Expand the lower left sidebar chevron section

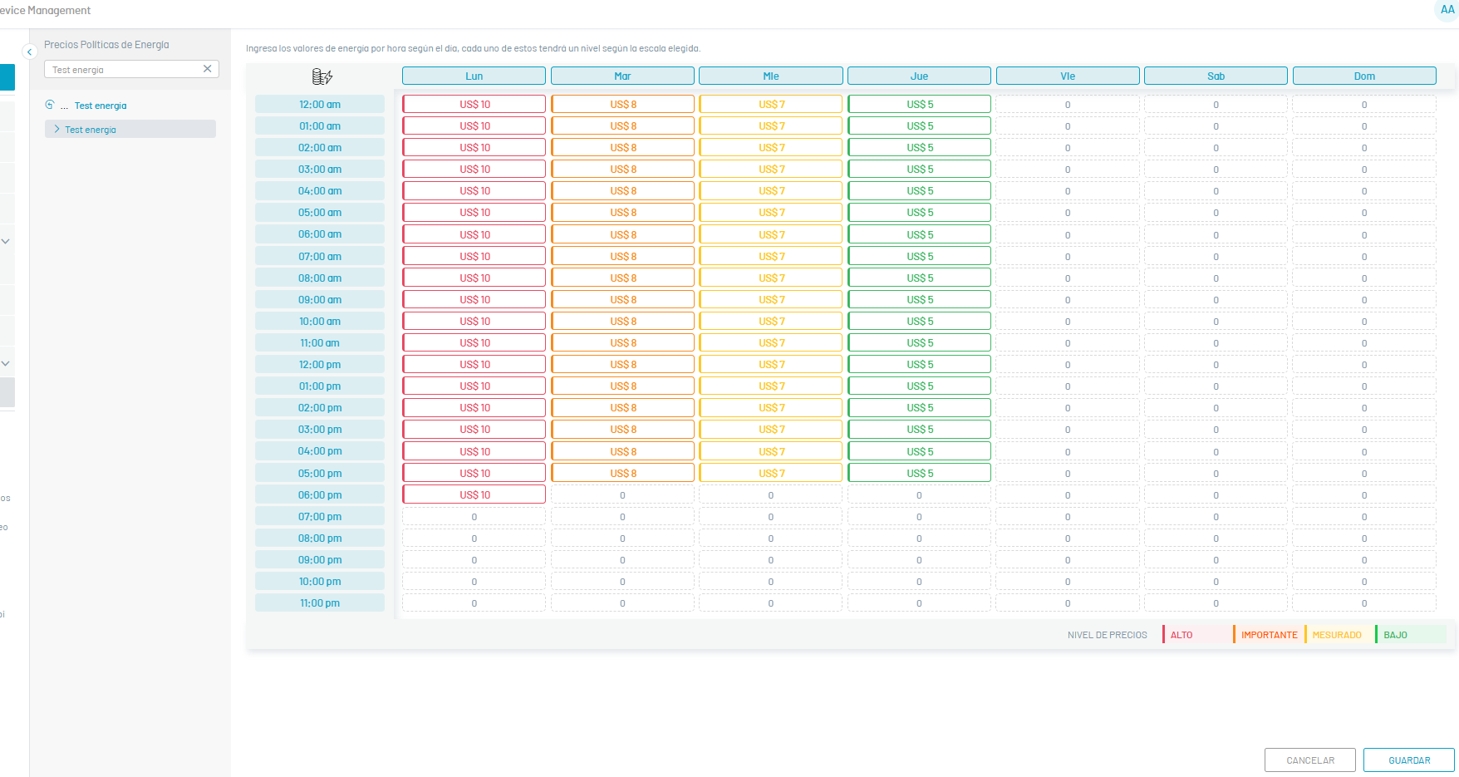pyautogui.click(x=6, y=363)
